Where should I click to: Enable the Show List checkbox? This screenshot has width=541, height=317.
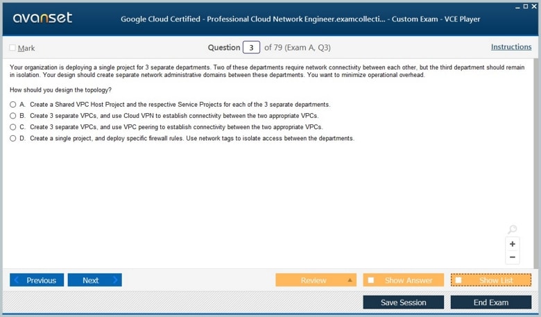pos(458,280)
